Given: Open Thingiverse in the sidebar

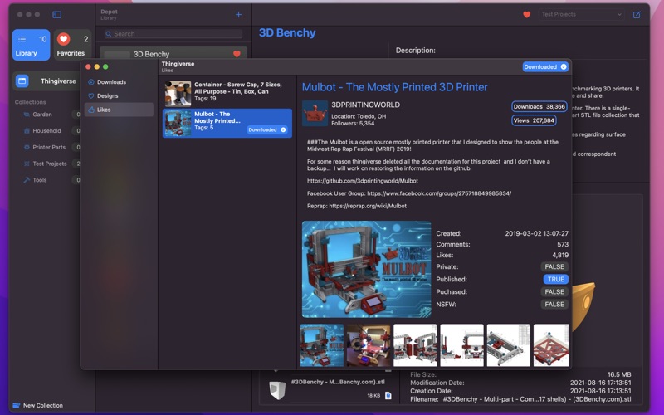Looking at the screenshot, I should click(46, 81).
